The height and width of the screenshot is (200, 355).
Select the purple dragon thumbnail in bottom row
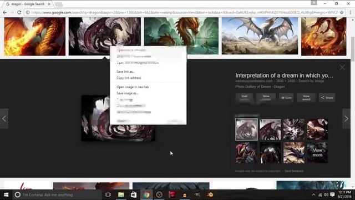(x=294, y=153)
